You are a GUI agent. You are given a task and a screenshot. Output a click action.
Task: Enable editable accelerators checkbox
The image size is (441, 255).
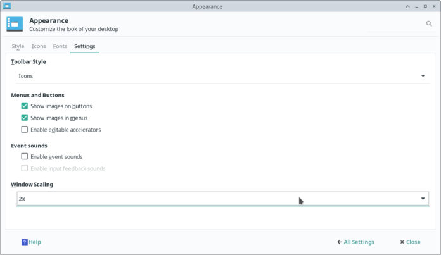pos(25,130)
